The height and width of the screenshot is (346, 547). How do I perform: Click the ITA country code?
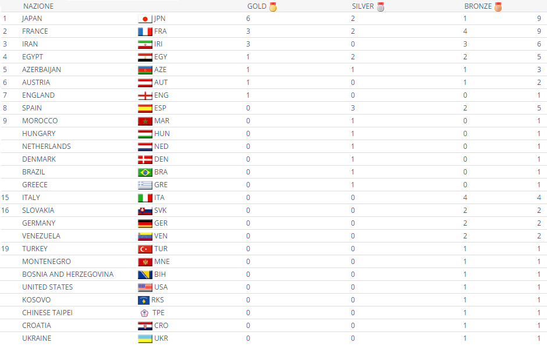tap(159, 198)
